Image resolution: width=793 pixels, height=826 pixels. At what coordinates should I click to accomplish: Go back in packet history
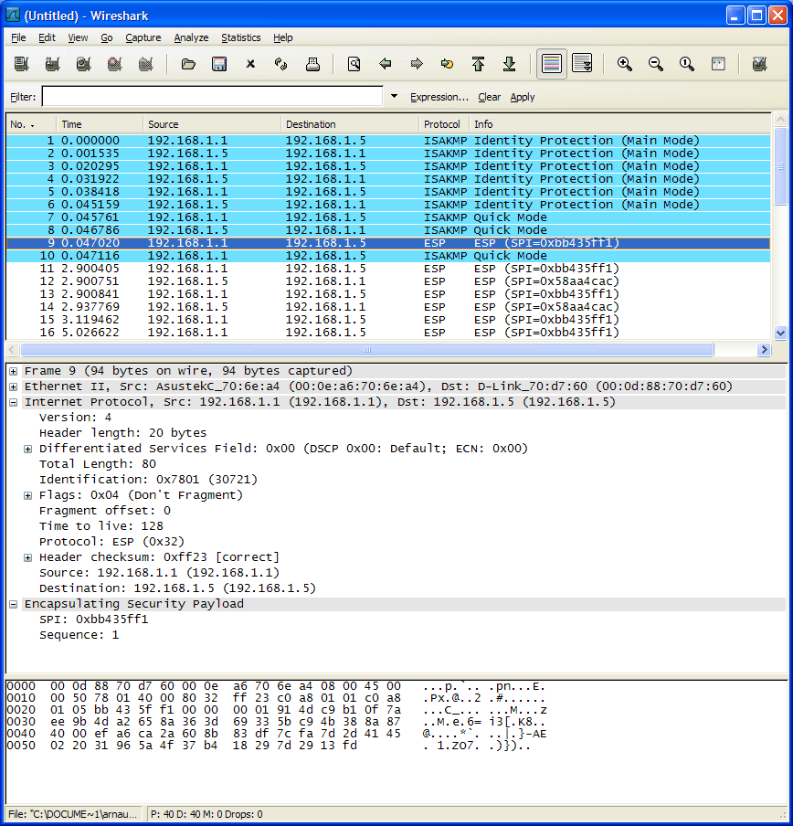tap(386, 64)
